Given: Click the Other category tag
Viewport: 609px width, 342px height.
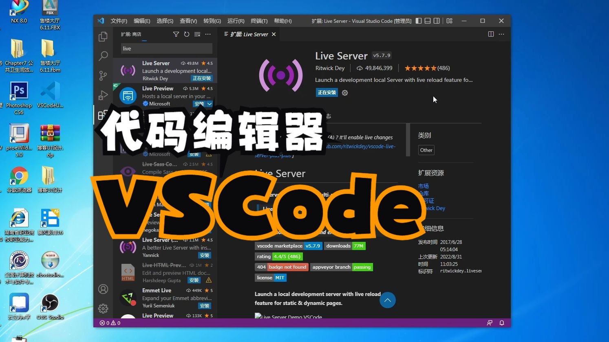Looking at the screenshot, I should [426, 150].
